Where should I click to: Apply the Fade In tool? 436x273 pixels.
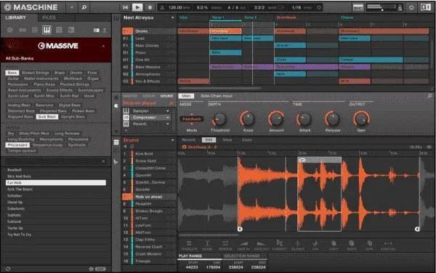243,245
